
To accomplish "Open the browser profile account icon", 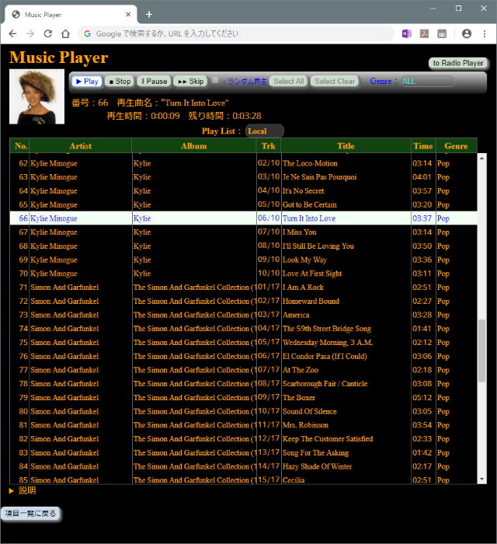I will [467, 33].
